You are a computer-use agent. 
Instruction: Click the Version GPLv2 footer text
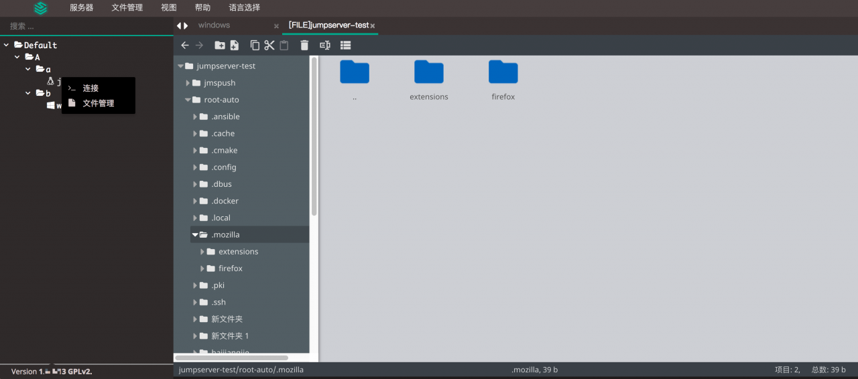[52, 371]
